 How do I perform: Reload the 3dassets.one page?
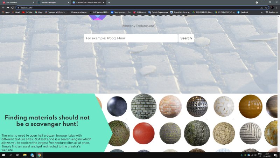13,8
